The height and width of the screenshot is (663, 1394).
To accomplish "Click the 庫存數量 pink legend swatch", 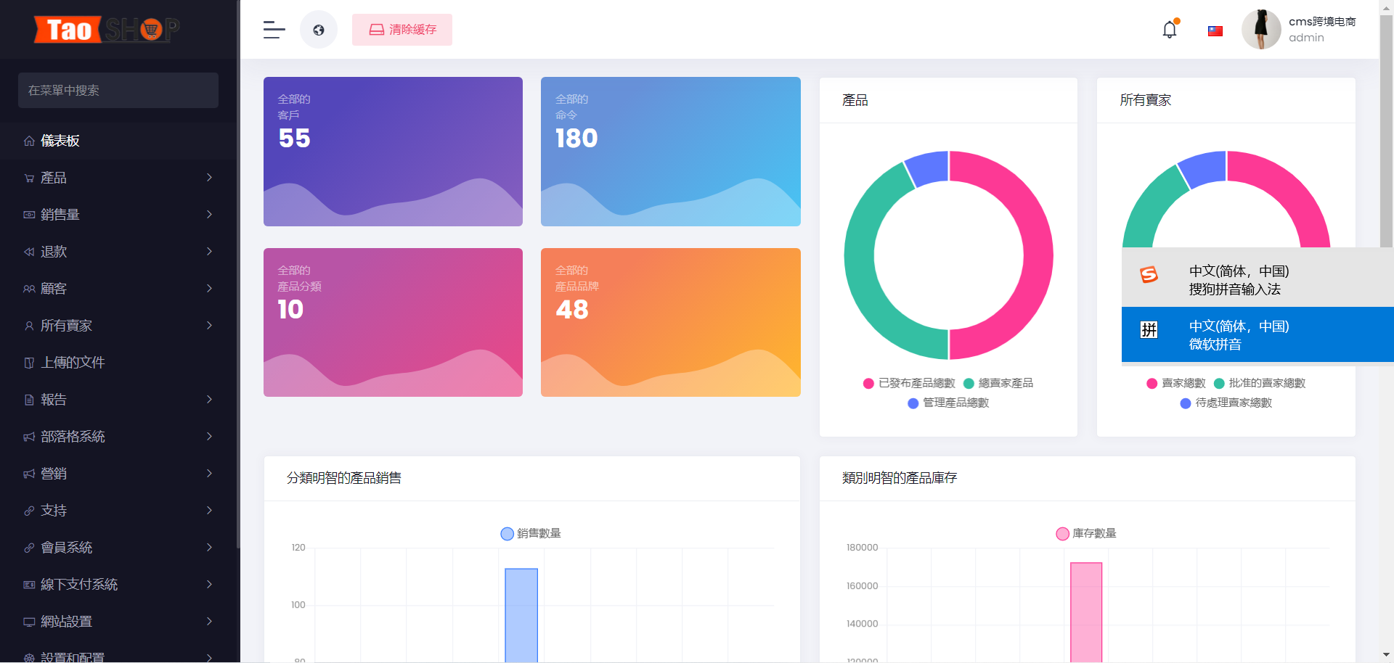I will coord(1062,534).
